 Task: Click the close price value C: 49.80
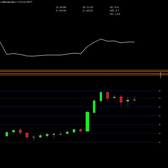(61, 11)
